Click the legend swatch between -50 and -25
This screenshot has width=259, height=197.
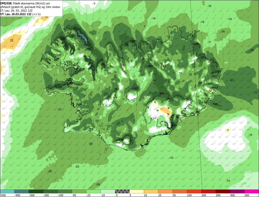79,191
